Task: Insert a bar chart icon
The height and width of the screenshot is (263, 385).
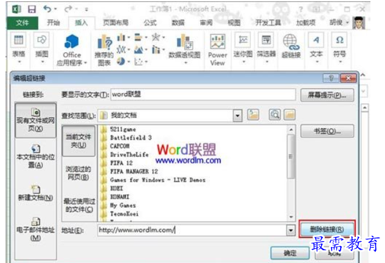Action: coord(138,38)
